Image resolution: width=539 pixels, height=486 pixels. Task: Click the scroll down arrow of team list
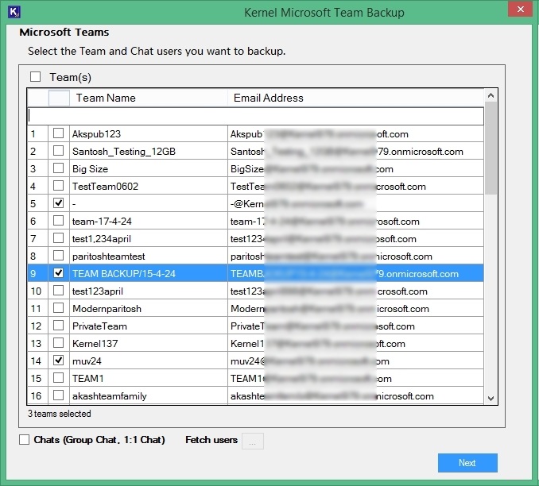[491, 399]
